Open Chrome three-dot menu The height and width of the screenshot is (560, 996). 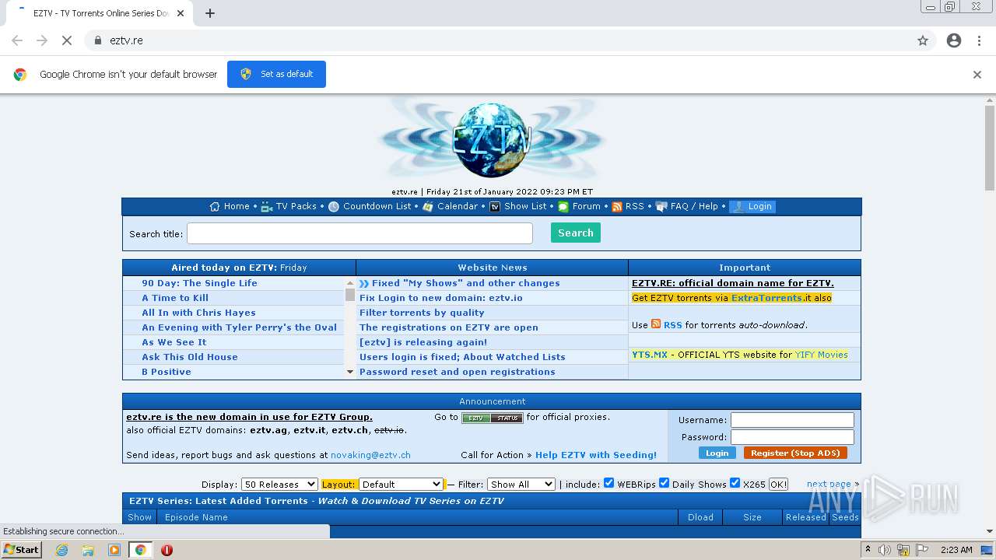coord(979,40)
